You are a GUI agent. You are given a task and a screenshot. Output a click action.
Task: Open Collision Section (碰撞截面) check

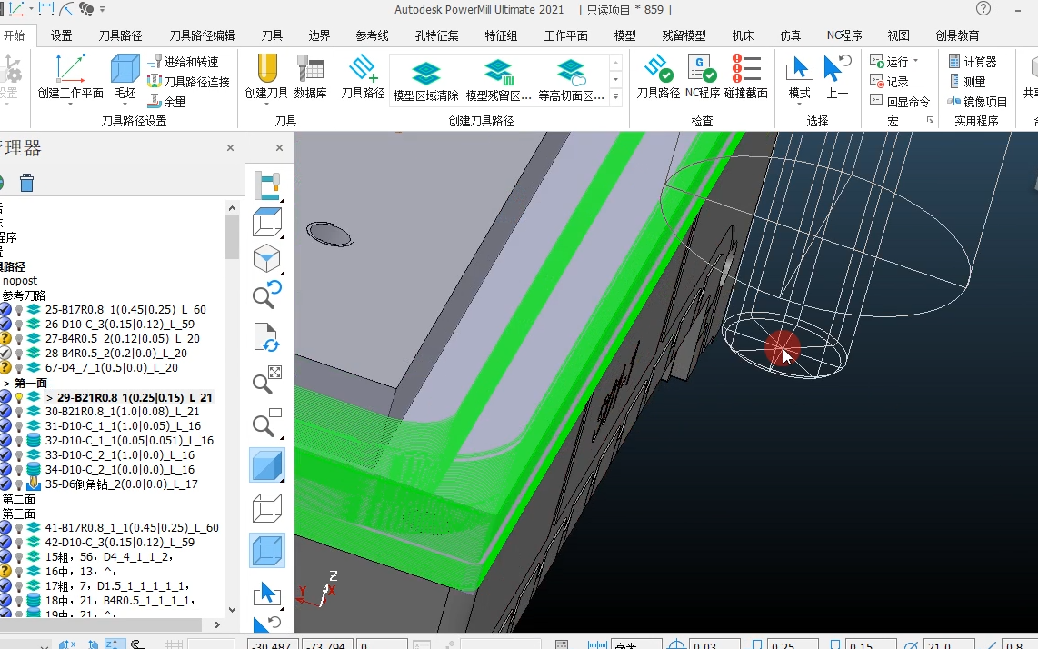pos(746,68)
